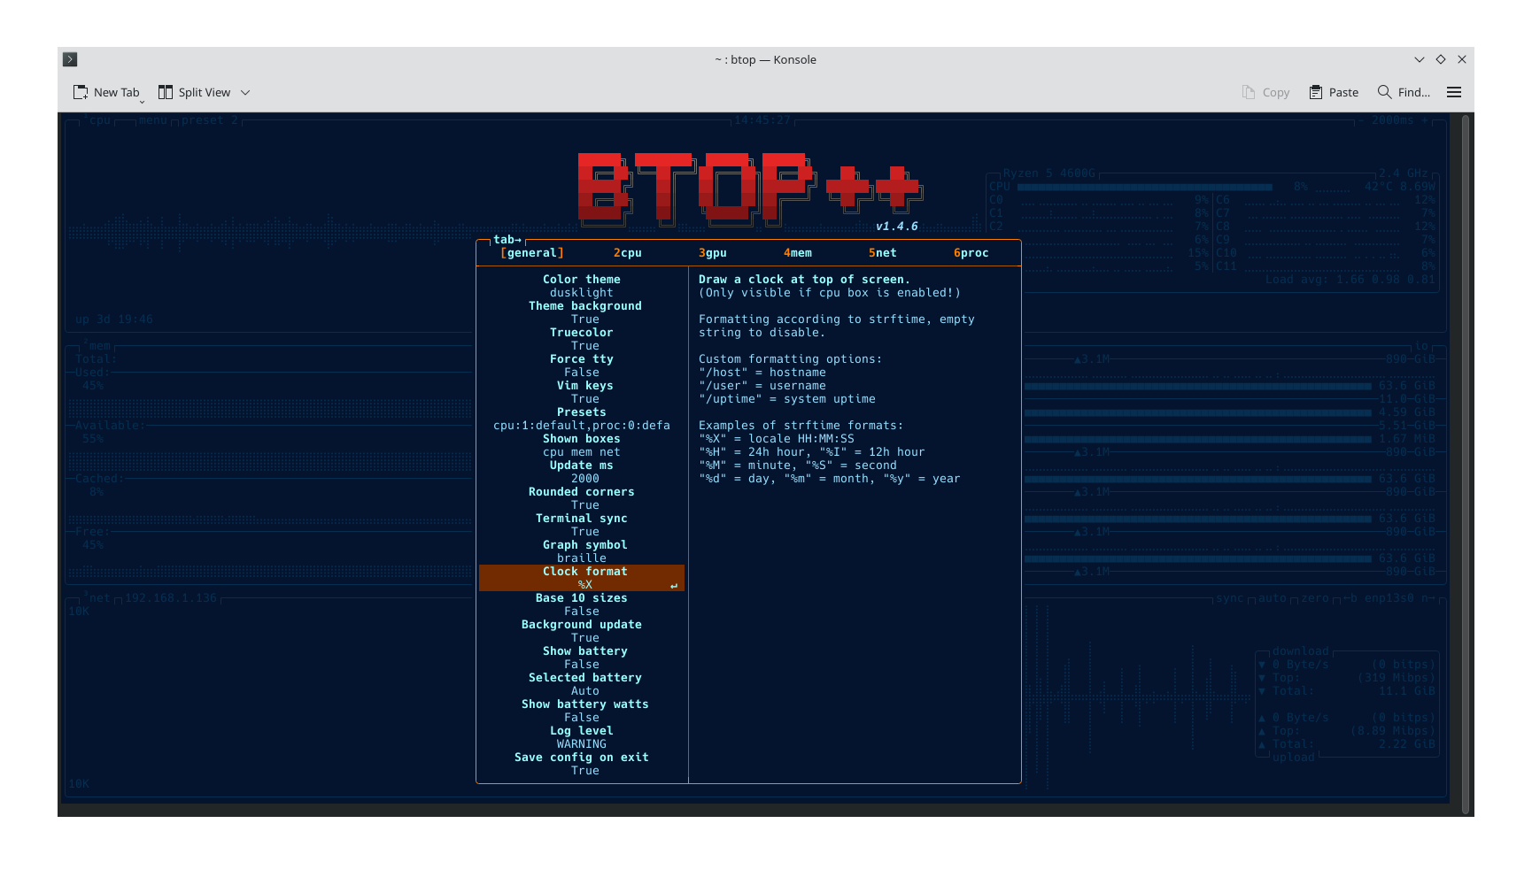
Task: Select the Background update option
Action: (x=582, y=625)
